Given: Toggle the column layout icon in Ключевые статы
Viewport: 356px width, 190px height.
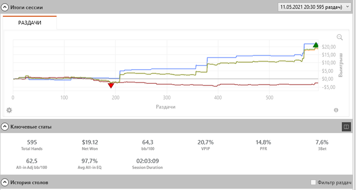Looking at the screenshot, I should [346, 126].
